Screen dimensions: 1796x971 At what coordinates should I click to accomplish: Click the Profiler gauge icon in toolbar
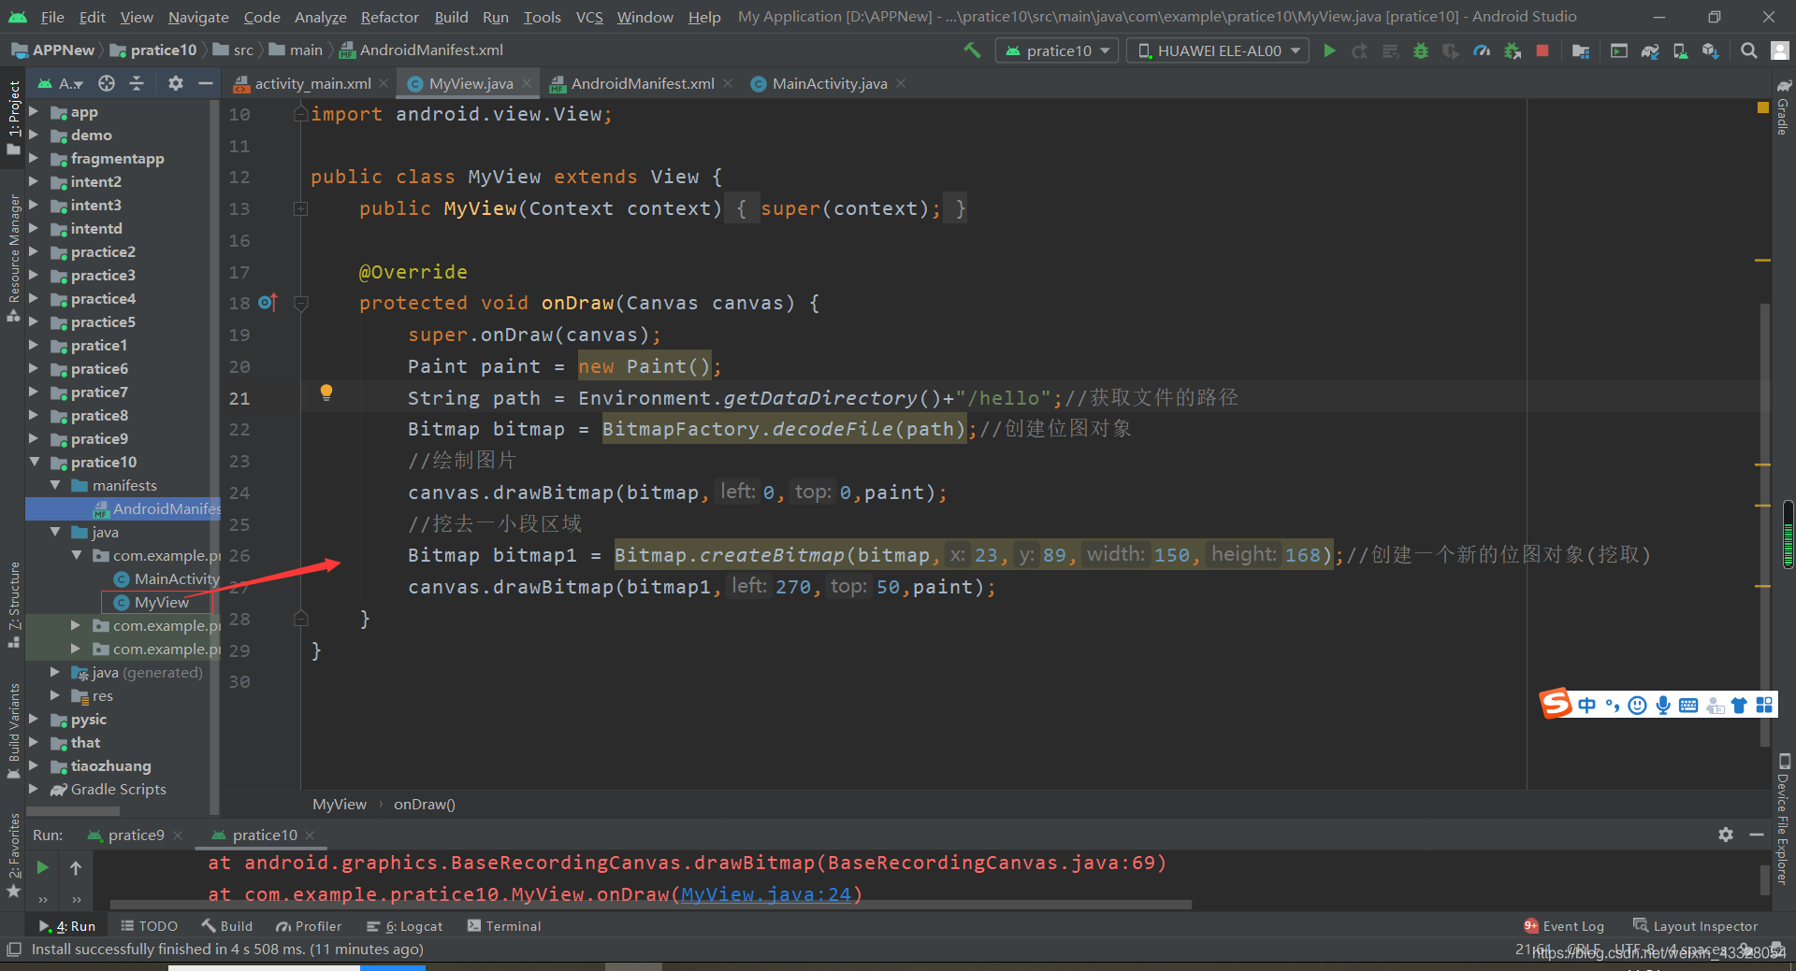pos(1482,50)
